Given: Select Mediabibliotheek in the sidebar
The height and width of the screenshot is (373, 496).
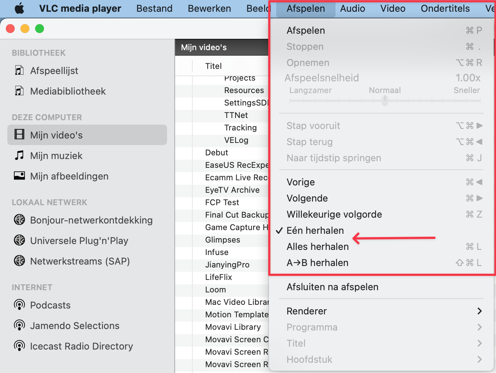Looking at the screenshot, I should coord(87,91).
